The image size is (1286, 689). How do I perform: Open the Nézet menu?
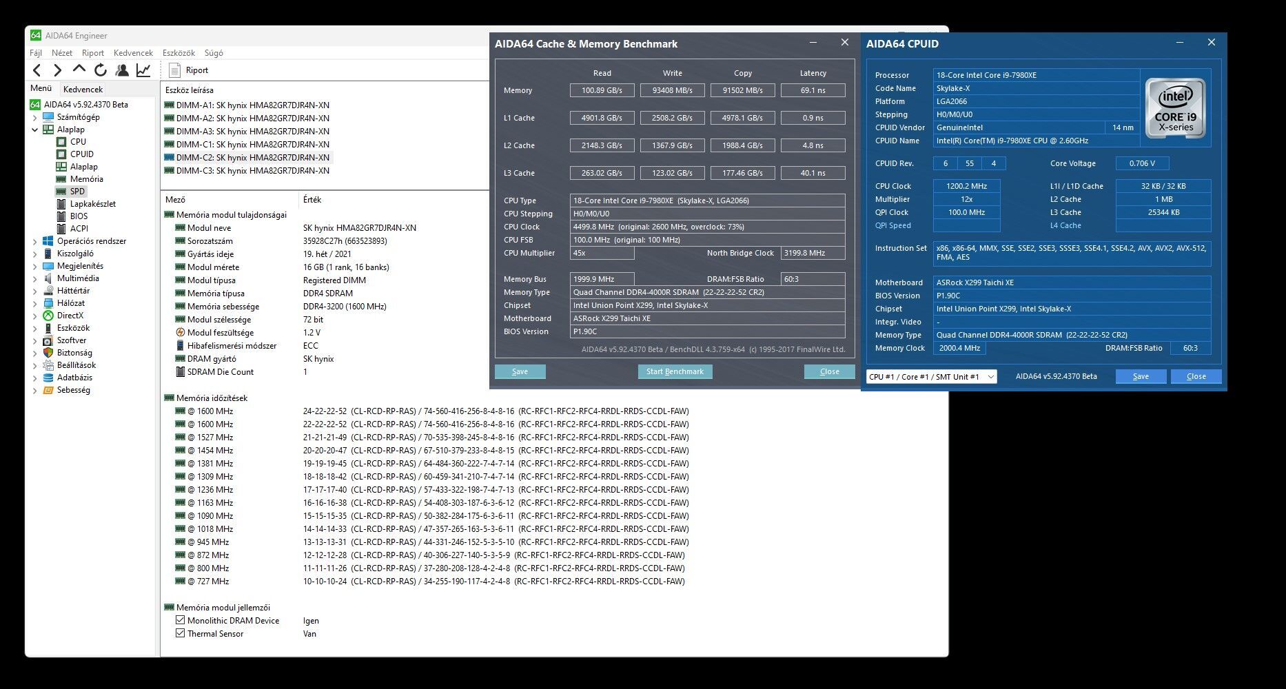[x=62, y=53]
